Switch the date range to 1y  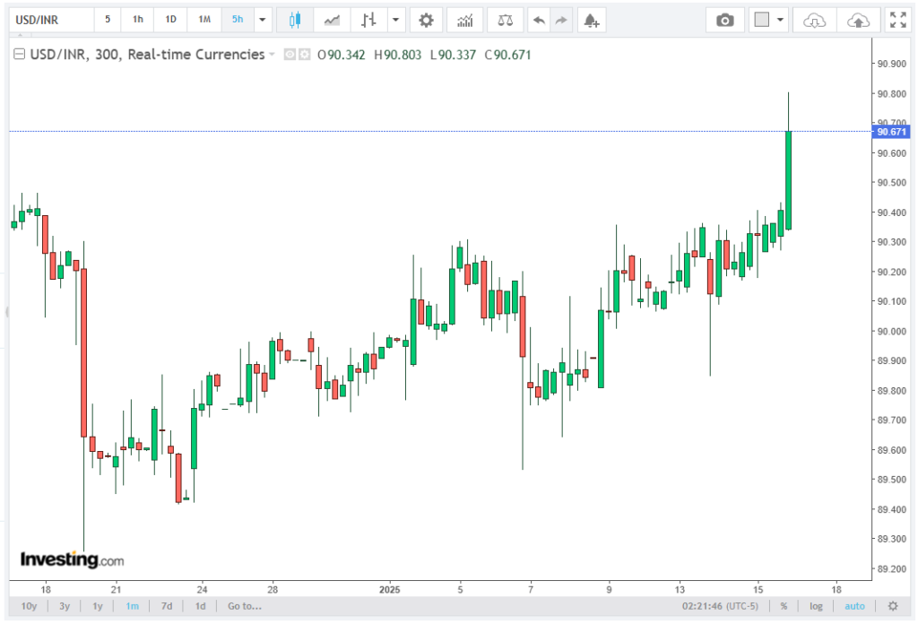pos(97,606)
